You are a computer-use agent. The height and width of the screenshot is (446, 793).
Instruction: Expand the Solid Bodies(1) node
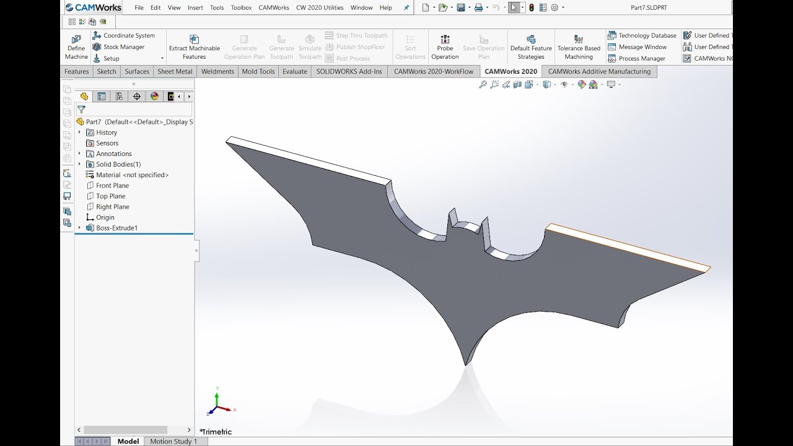point(79,164)
